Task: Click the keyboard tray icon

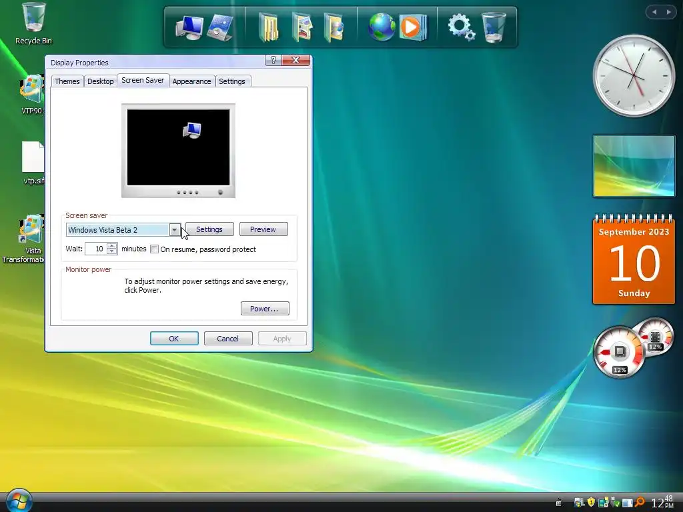Action: point(558,503)
